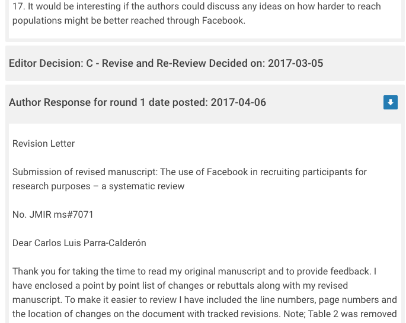Click the 'Submission of revised manuscript' line

click(190, 172)
